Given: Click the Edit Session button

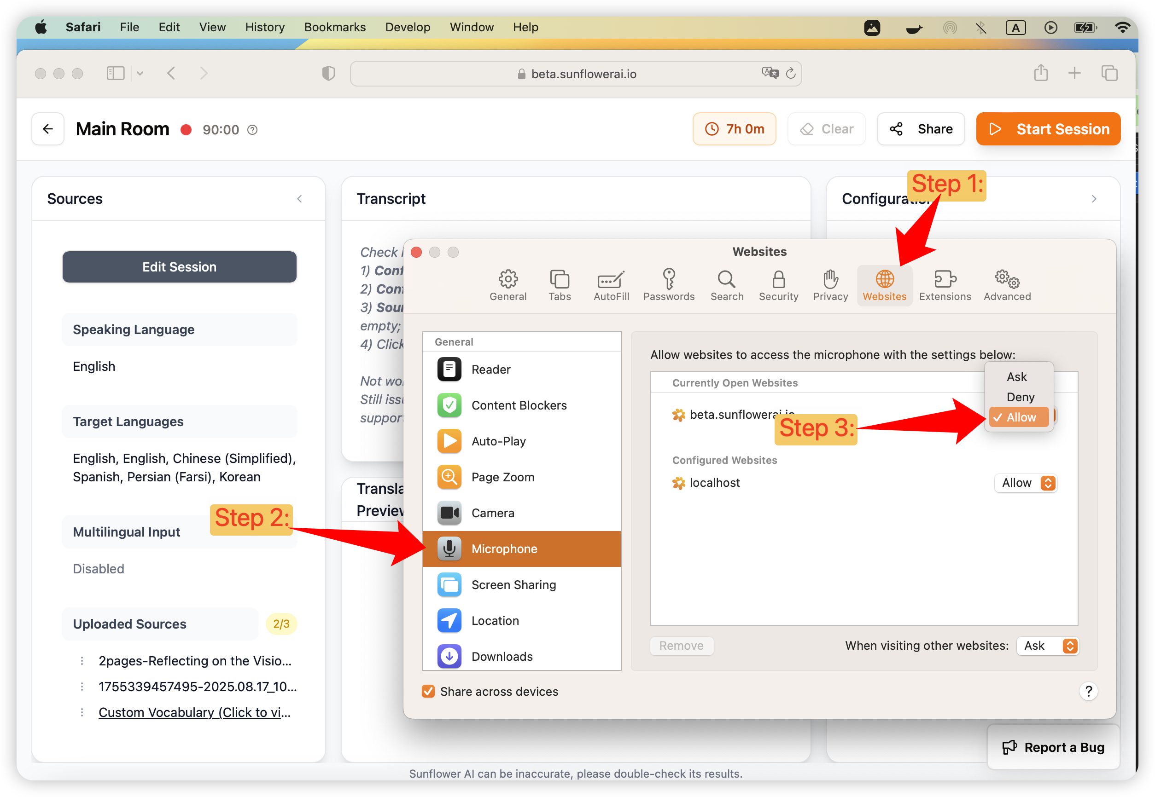Looking at the screenshot, I should [179, 267].
